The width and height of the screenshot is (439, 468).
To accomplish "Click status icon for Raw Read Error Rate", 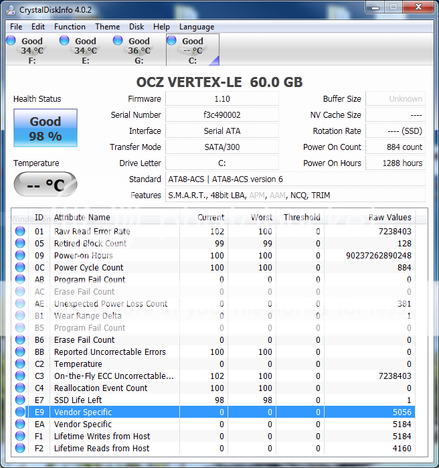I will point(20,231).
